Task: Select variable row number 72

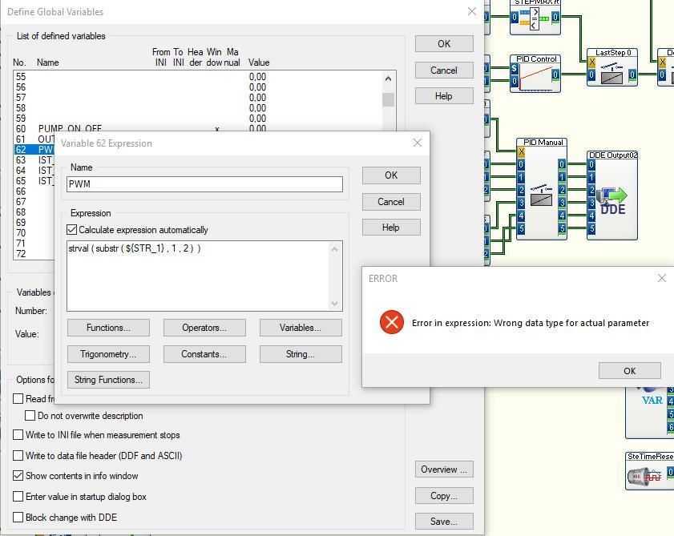Action: [34, 254]
